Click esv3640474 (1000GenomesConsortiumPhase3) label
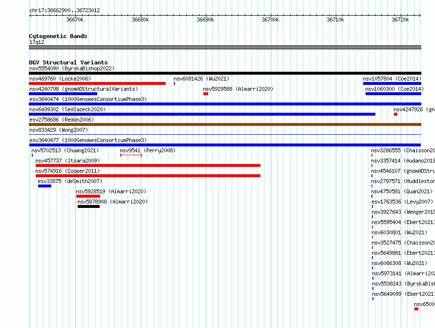The width and height of the screenshot is (435, 328). 88,99
